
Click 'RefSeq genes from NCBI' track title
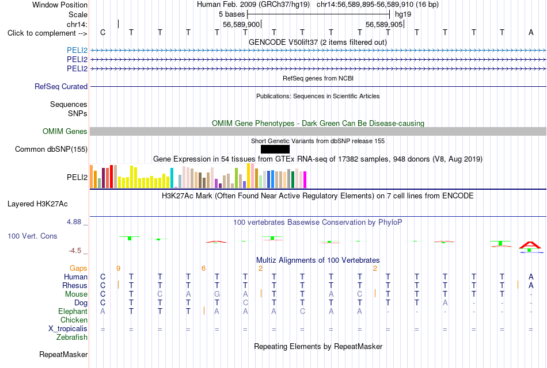click(318, 78)
